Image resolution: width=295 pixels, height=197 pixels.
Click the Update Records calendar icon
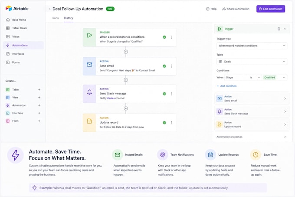coord(210,155)
